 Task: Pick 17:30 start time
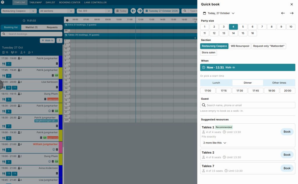point(240,91)
